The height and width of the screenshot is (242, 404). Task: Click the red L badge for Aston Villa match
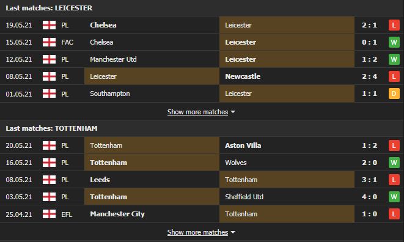click(x=394, y=145)
